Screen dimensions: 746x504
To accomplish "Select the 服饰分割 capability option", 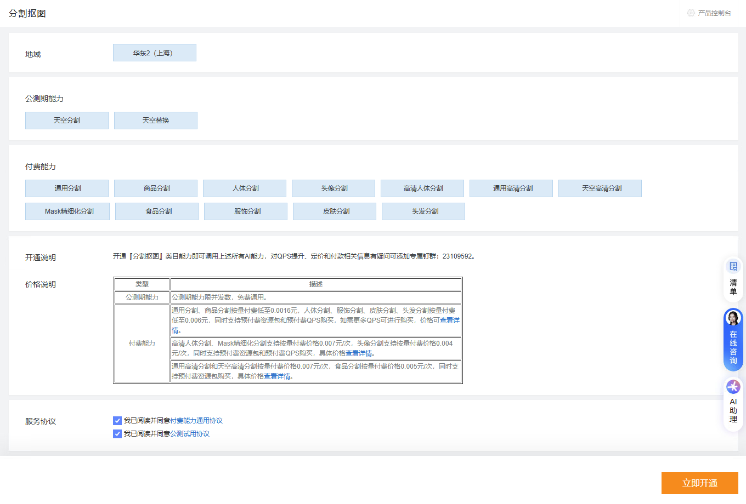I will 245,211.
